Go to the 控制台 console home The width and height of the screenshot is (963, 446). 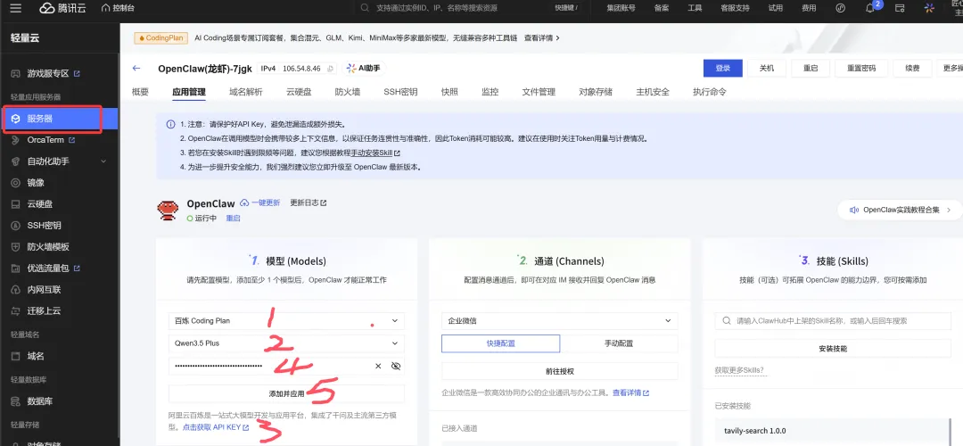[x=119, y=8]
